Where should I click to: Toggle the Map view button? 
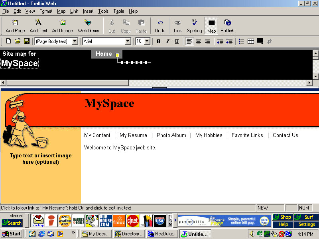[x=211, y=26]
